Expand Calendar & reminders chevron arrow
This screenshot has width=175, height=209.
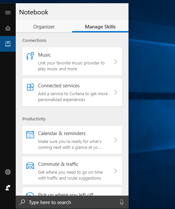[x=116, y=140]
